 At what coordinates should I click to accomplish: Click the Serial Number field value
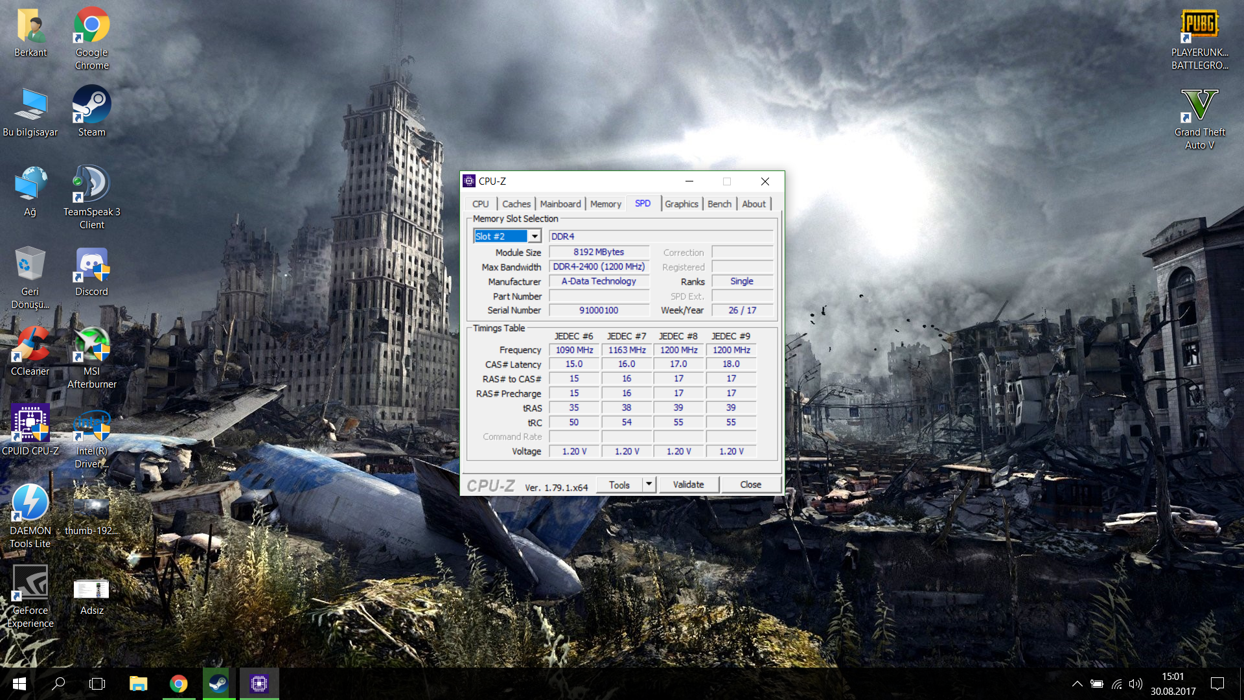pos(599,310)
